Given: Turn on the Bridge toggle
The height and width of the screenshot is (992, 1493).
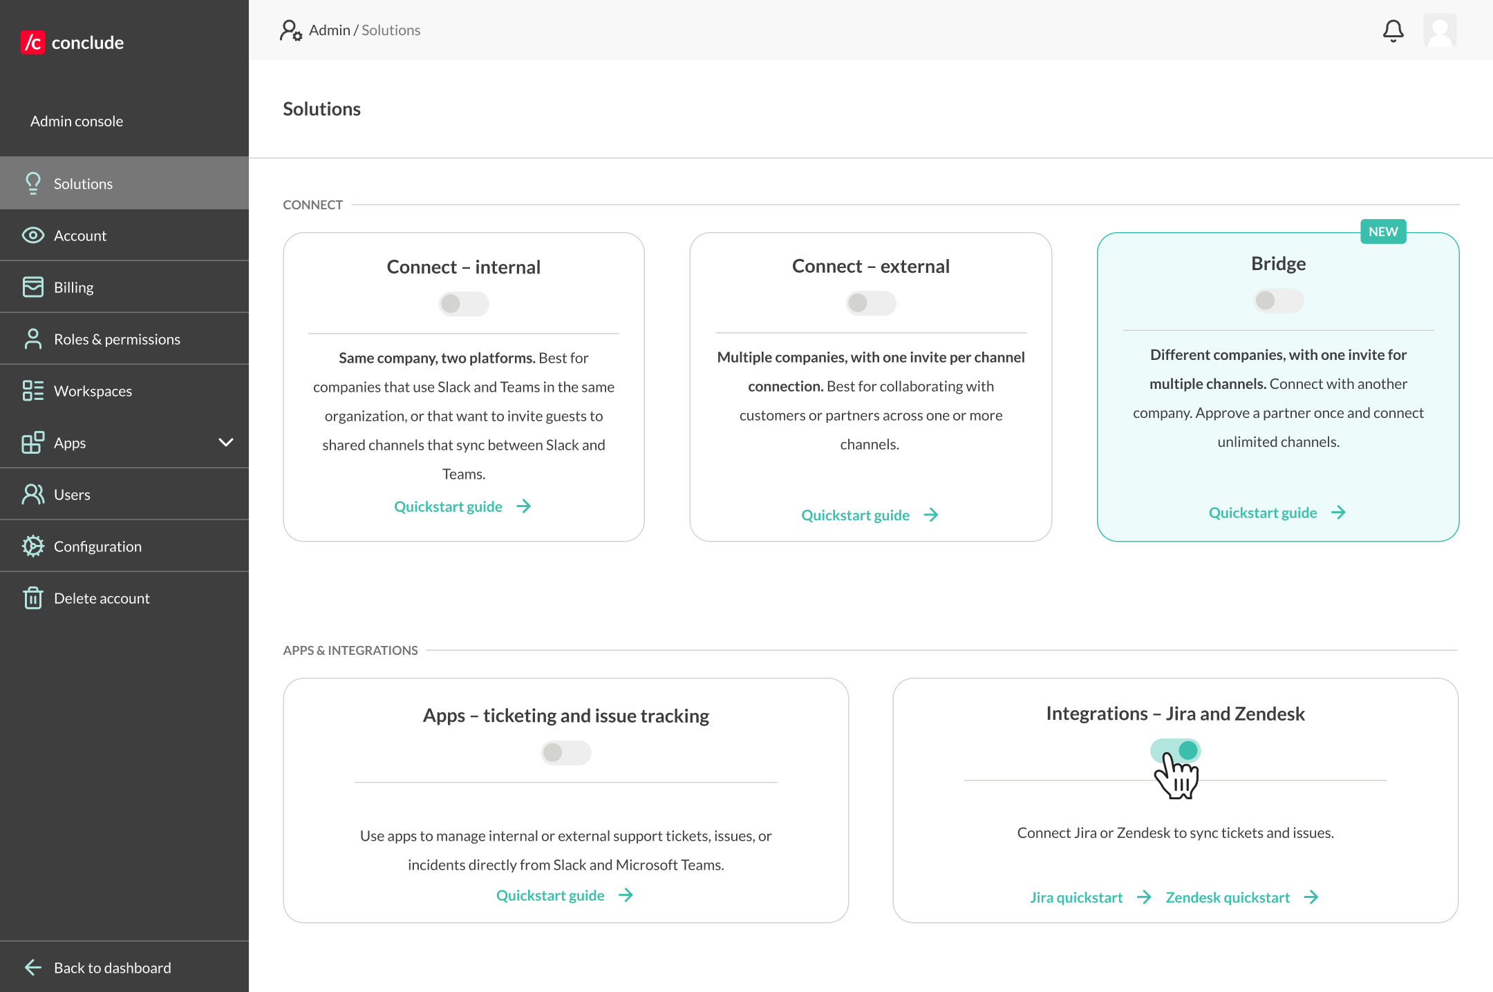Looking at the screenshot, I should coord(1278,300).
